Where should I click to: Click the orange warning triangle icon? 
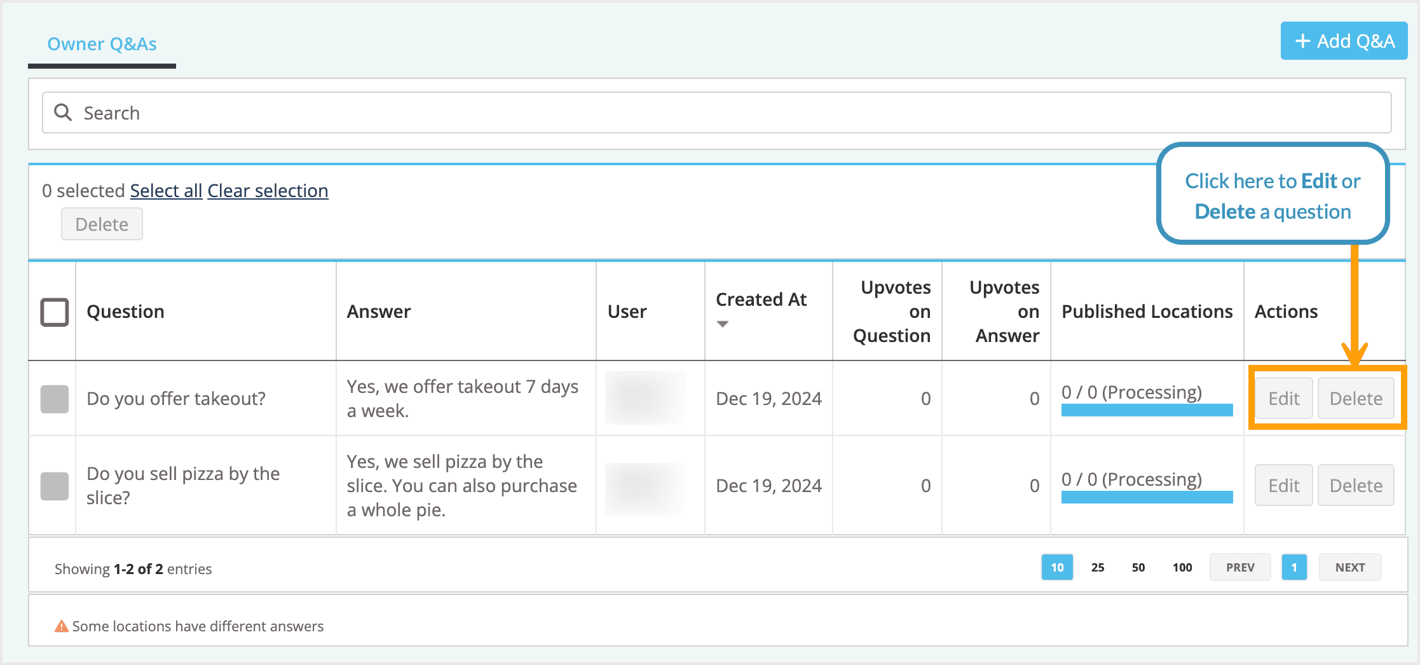pyautogui.click(x=60, y=626)
